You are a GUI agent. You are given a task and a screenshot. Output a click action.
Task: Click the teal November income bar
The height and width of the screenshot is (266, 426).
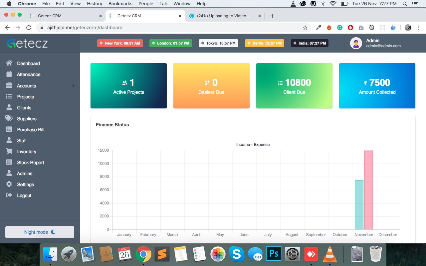359,205
